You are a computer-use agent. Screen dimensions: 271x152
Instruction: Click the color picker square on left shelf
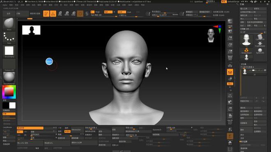point(9,92)
